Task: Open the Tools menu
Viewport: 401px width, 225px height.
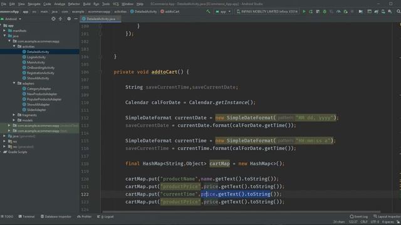Action: pos(106,4)
